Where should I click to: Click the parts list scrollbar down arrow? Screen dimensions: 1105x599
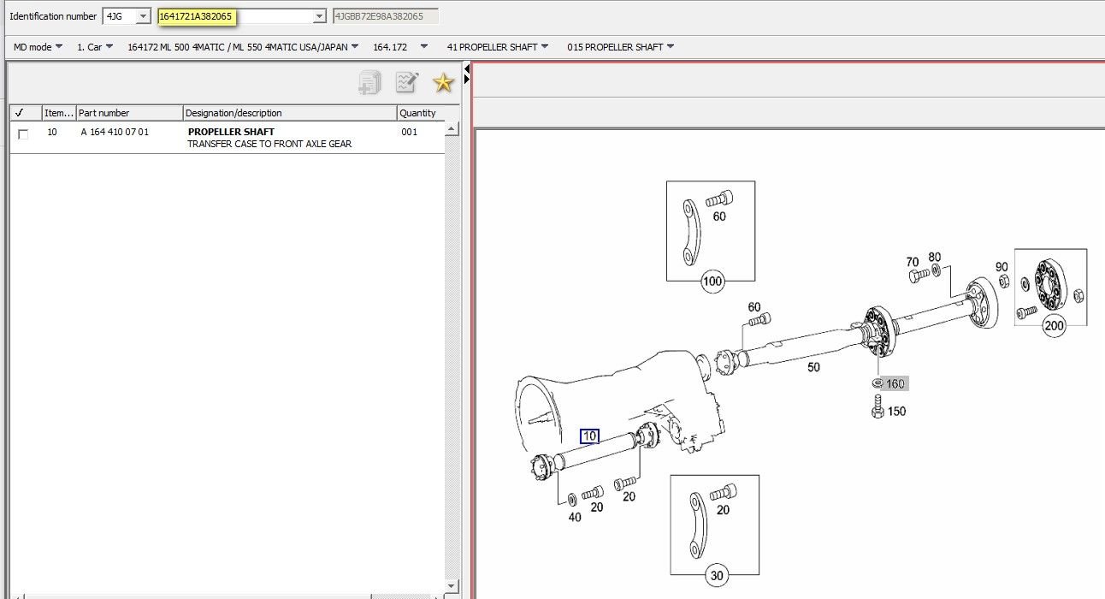click(452, 587)
